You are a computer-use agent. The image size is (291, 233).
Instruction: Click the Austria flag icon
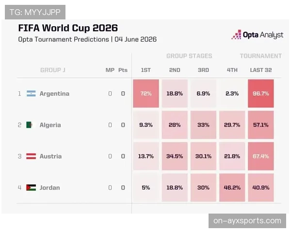pyautogui.click(x=31, y=156)
